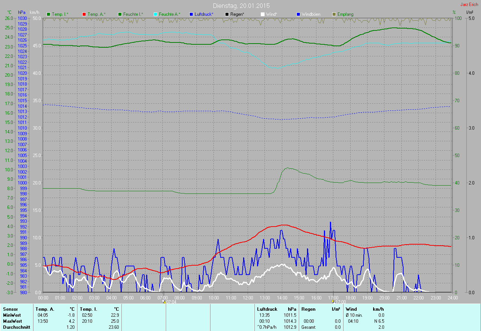The width and height of the screenshot is (481, 331).
Task: Click the blue Windböen legend square
Action: click(x=298, y=14)
